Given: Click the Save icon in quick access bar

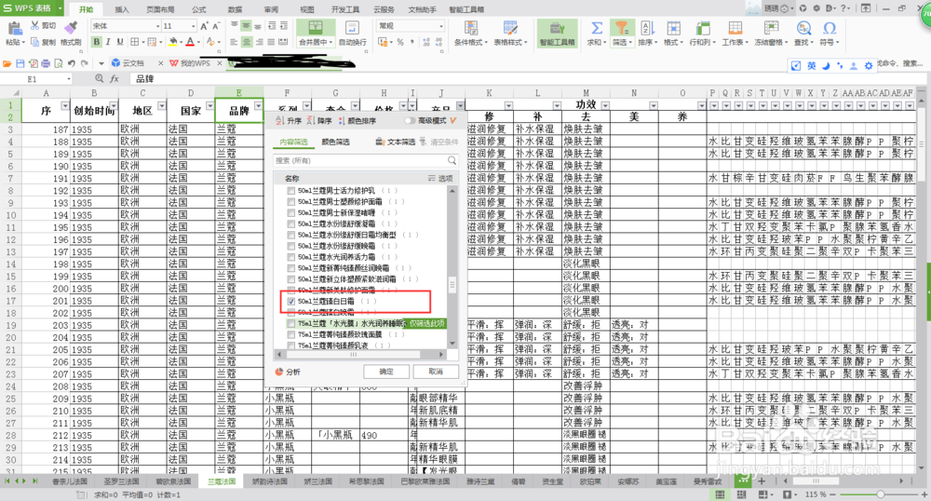Looking at the screenshot, I should 20,63.
